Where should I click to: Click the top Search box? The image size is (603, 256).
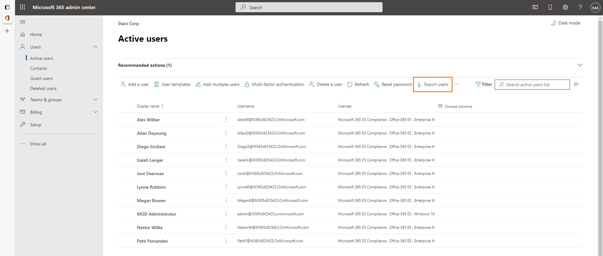pos(309,7)
